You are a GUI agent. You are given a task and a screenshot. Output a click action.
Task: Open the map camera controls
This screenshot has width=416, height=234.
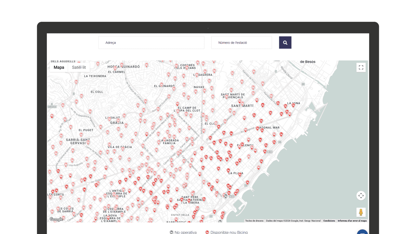coord(361,196)
